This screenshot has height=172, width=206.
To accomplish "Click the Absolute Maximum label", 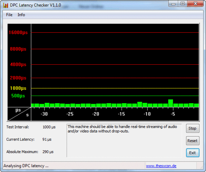I will tap(22, 152).
